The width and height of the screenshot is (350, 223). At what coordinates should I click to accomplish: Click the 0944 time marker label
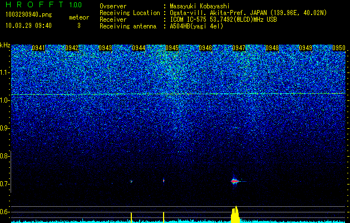click(x=139, y=48)
